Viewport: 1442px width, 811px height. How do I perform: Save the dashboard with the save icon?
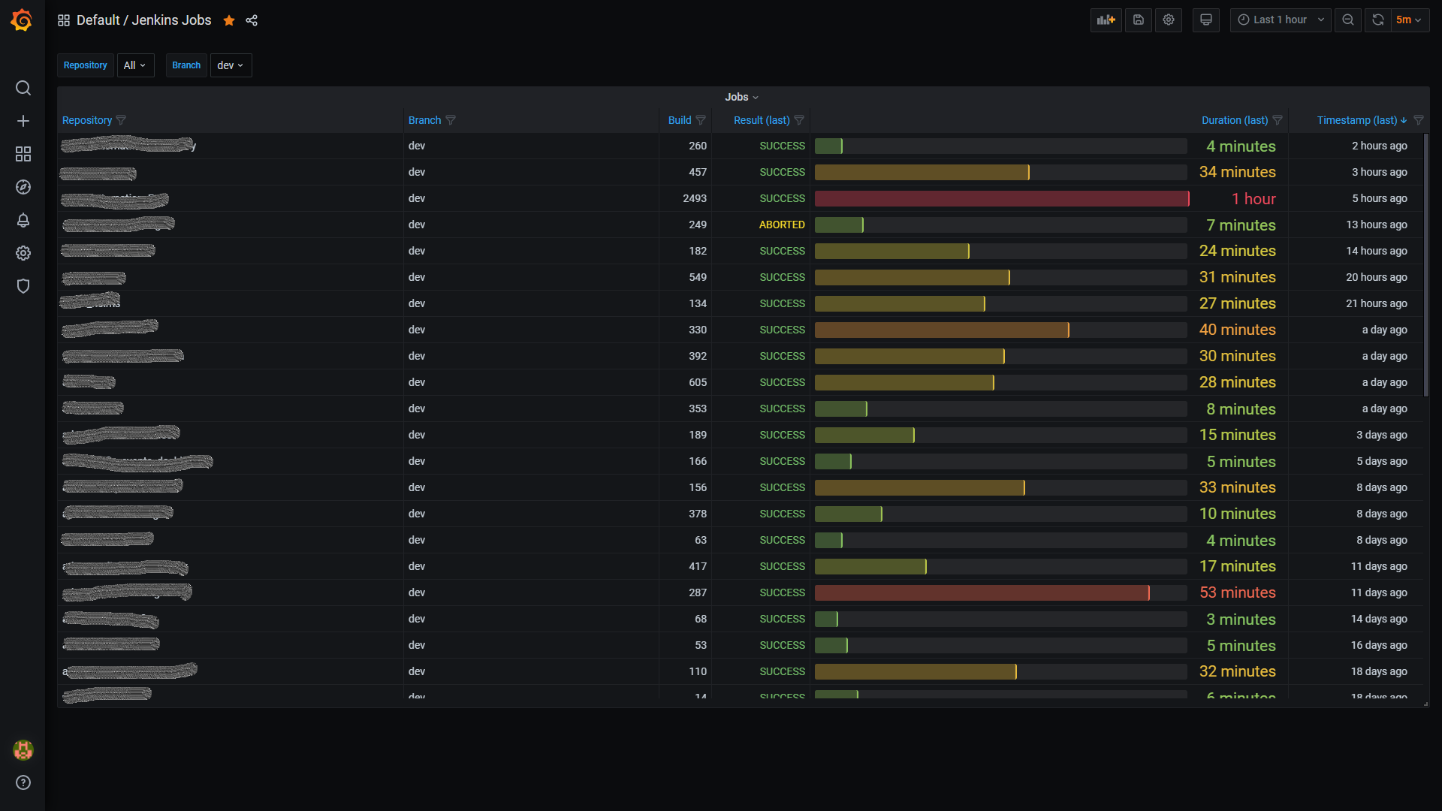1139,20
